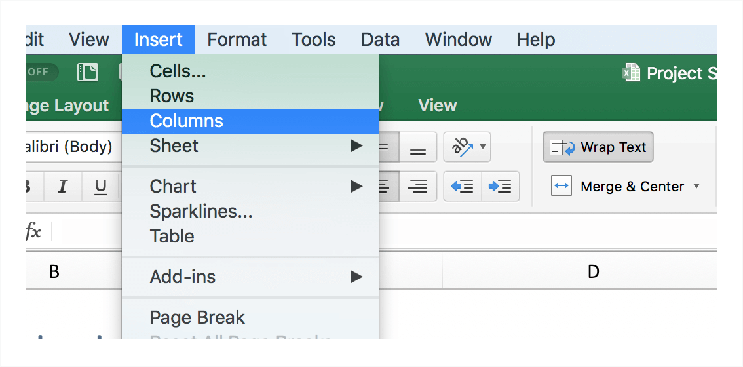The height and width of the screenshot is (367, 743).
Task: Open the Merge & Center dropdown arrow
Action: coord(696,187)
